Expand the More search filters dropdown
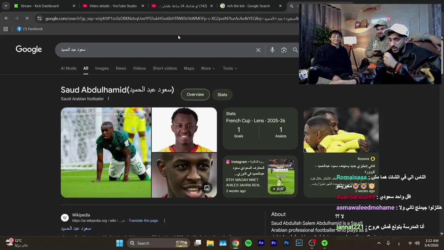The width and height of the screenshot is (444, 250). [x=208, y=68]
